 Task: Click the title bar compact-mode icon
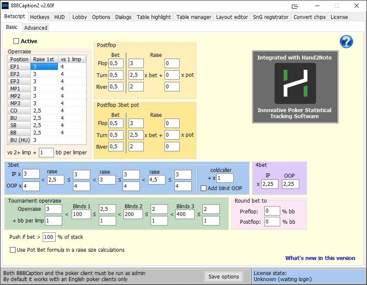(295, 6)
